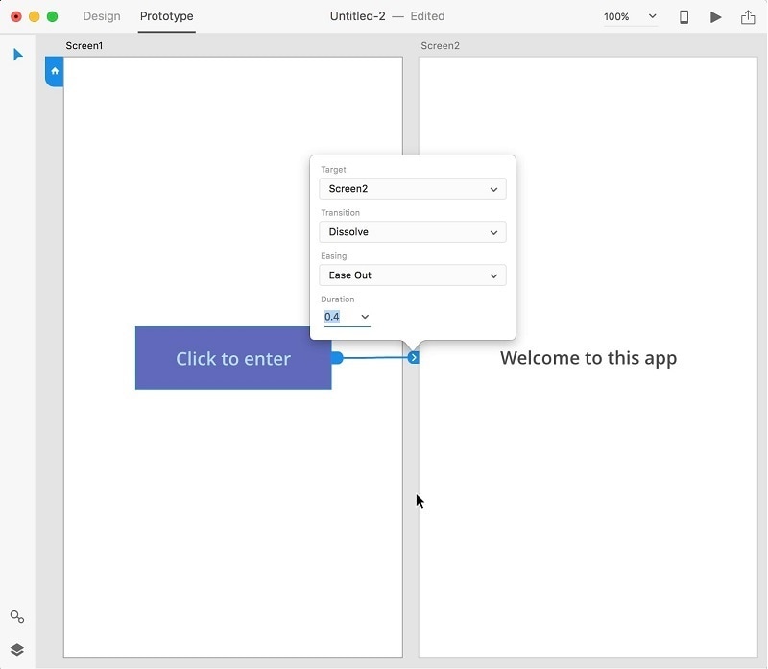
Task: Select the Click to enter button
Action: click(233, 358)
